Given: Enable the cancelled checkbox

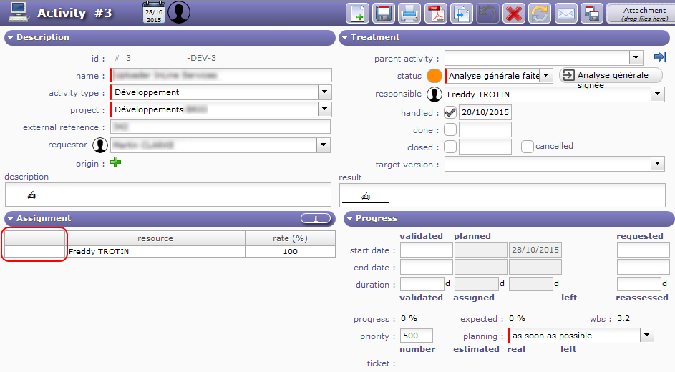Looking at the screenshot, I should (x=528, y=147).
